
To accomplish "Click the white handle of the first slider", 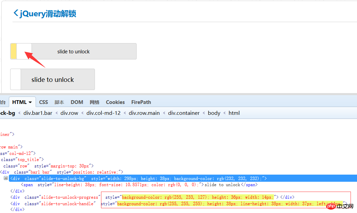I will pos(24,51).
